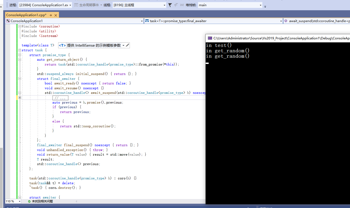Click the green document health checkmark icon

(x=29, y=201)
